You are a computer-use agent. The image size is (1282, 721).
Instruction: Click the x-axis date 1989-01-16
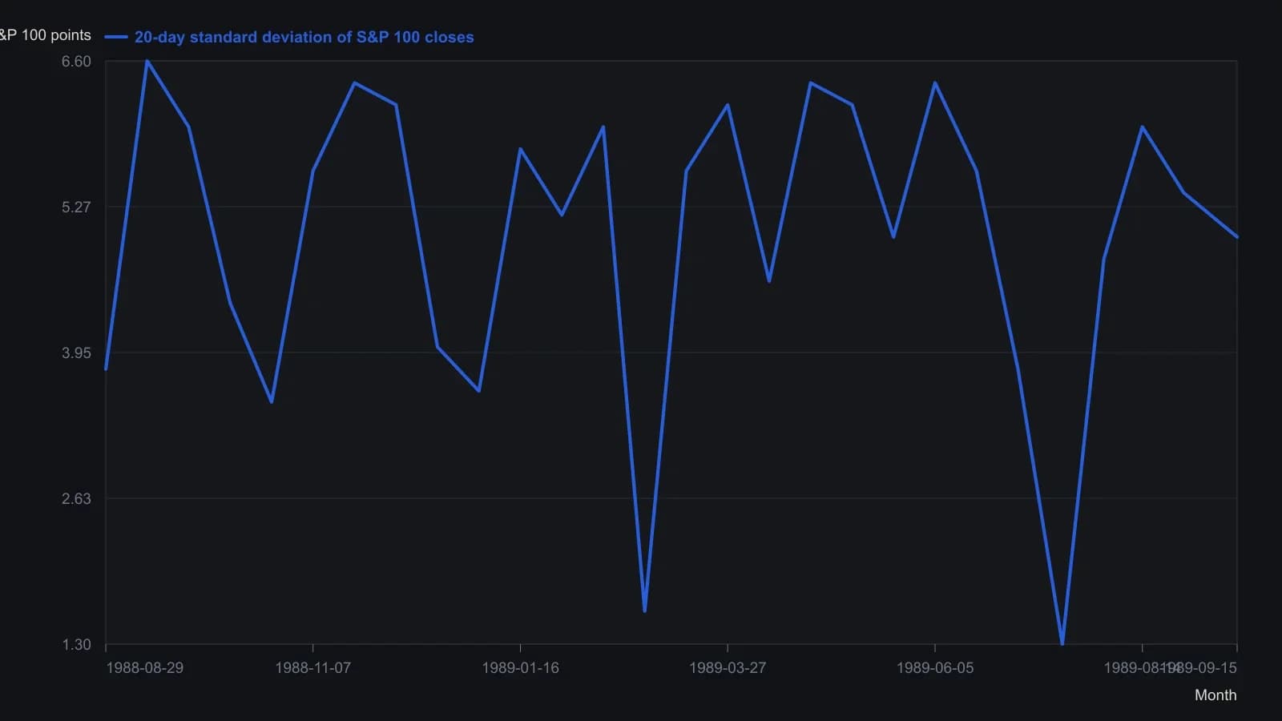pyautogui.click(x=520, y=667)
